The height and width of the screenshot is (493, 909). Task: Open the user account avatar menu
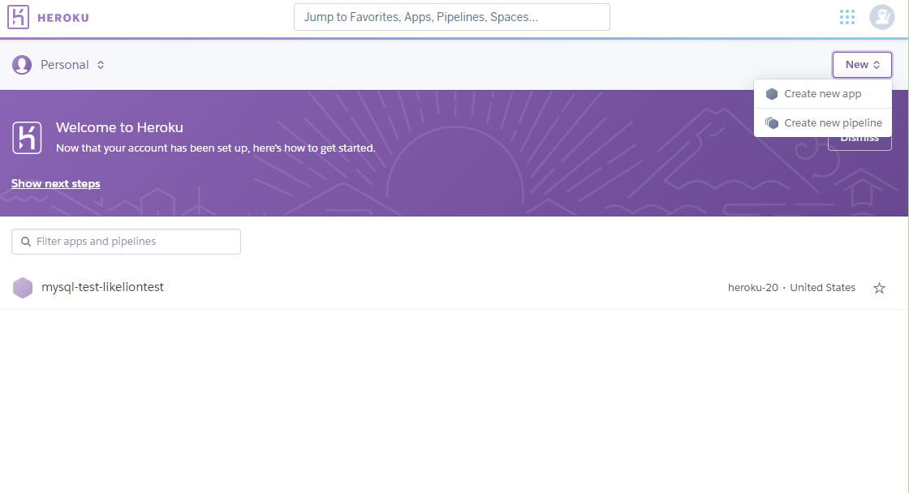(881, 17)
